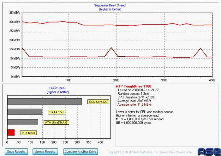Click the 35 MB/s axis label

(x=15, y=13)
